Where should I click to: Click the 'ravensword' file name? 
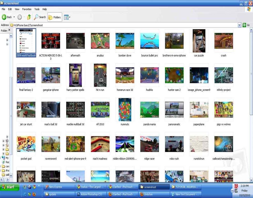coord(51,159)
